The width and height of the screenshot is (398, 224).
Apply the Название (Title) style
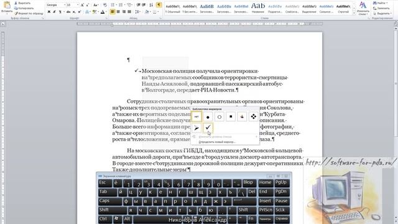(258, 8)
